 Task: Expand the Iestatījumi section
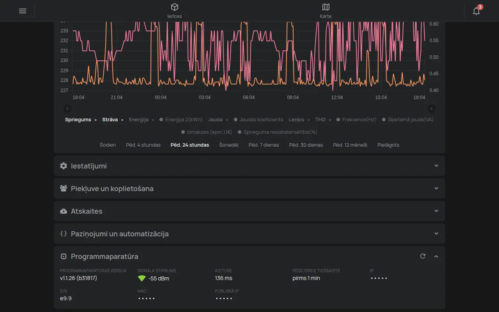point(249,166)
